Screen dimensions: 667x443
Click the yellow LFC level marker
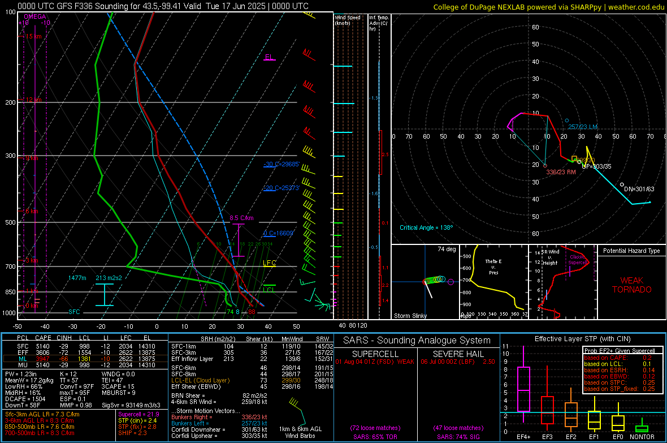(269, 263)
